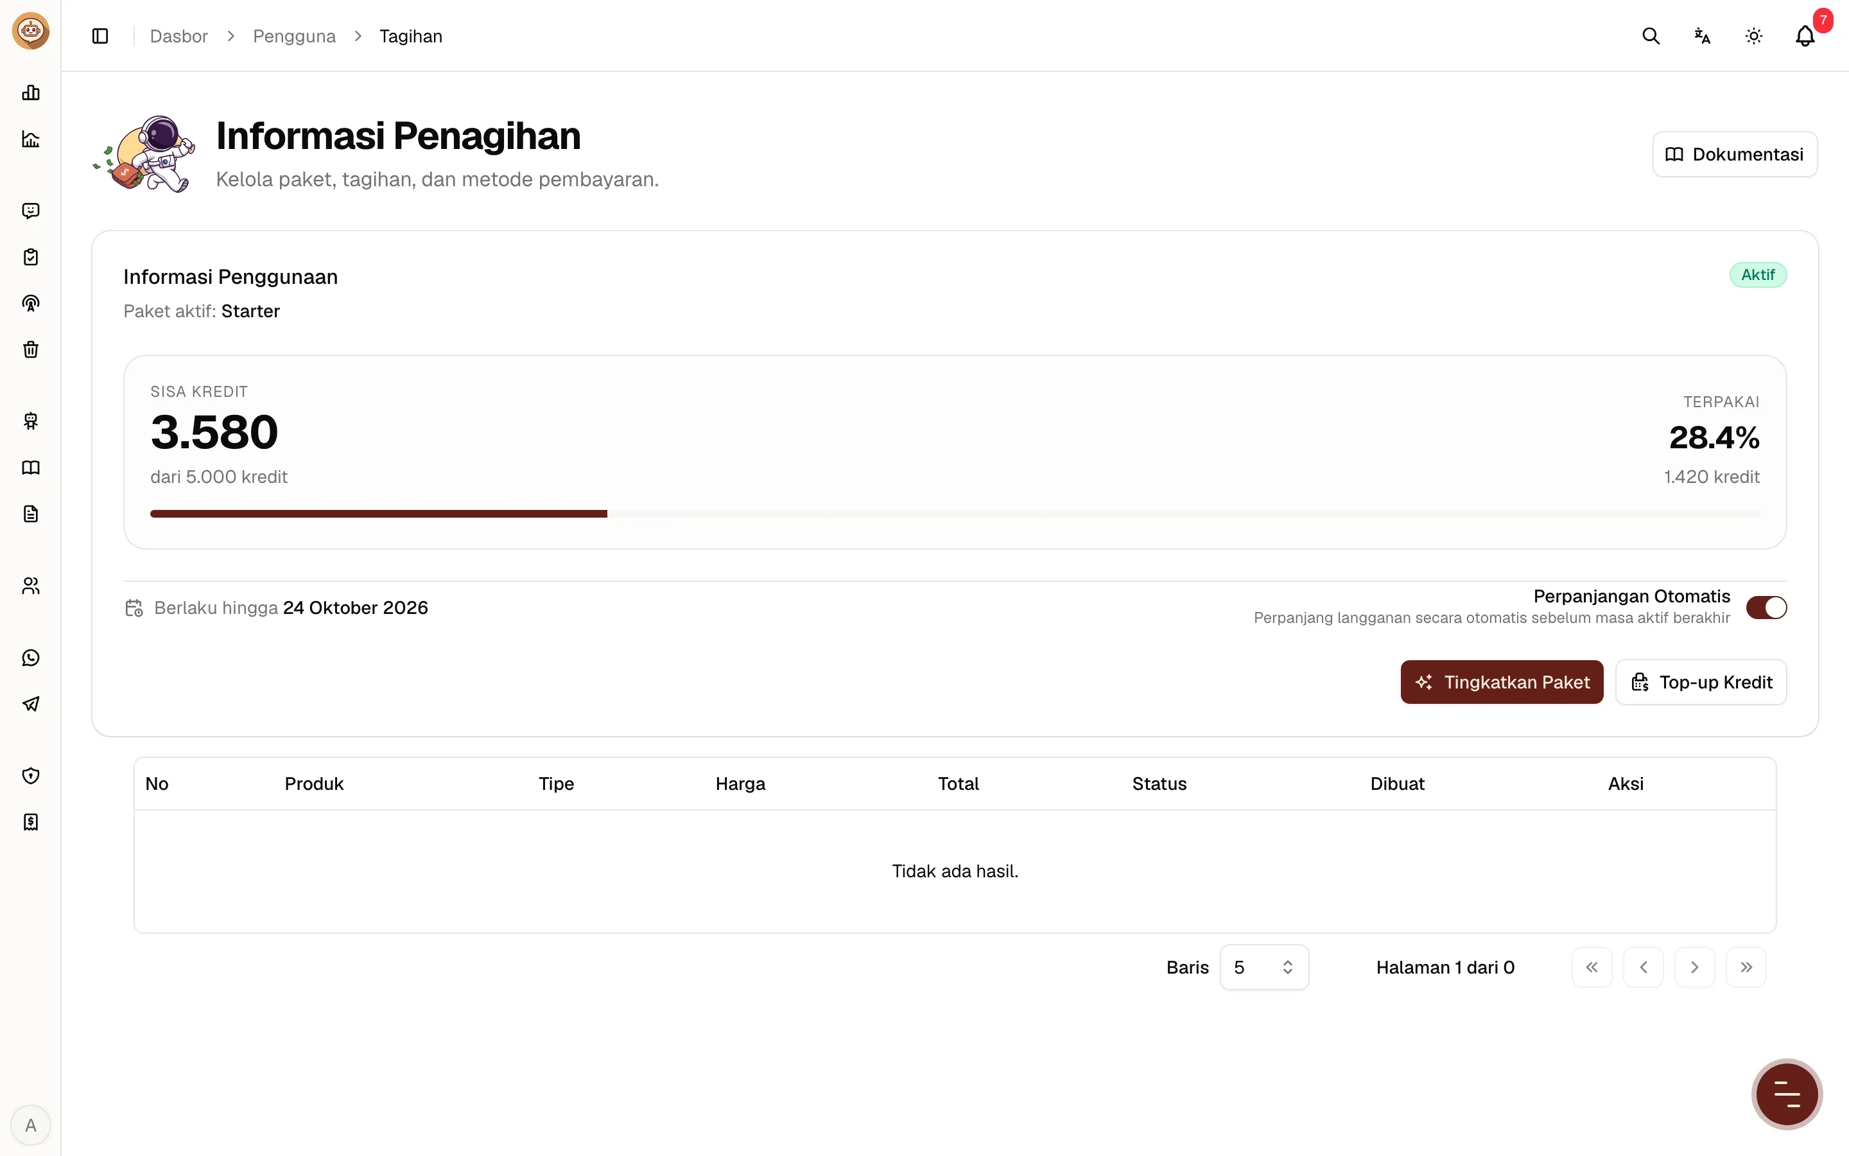Click the Harga column header
This screenshot has width=1849, height=1156.
click(740, 784)
